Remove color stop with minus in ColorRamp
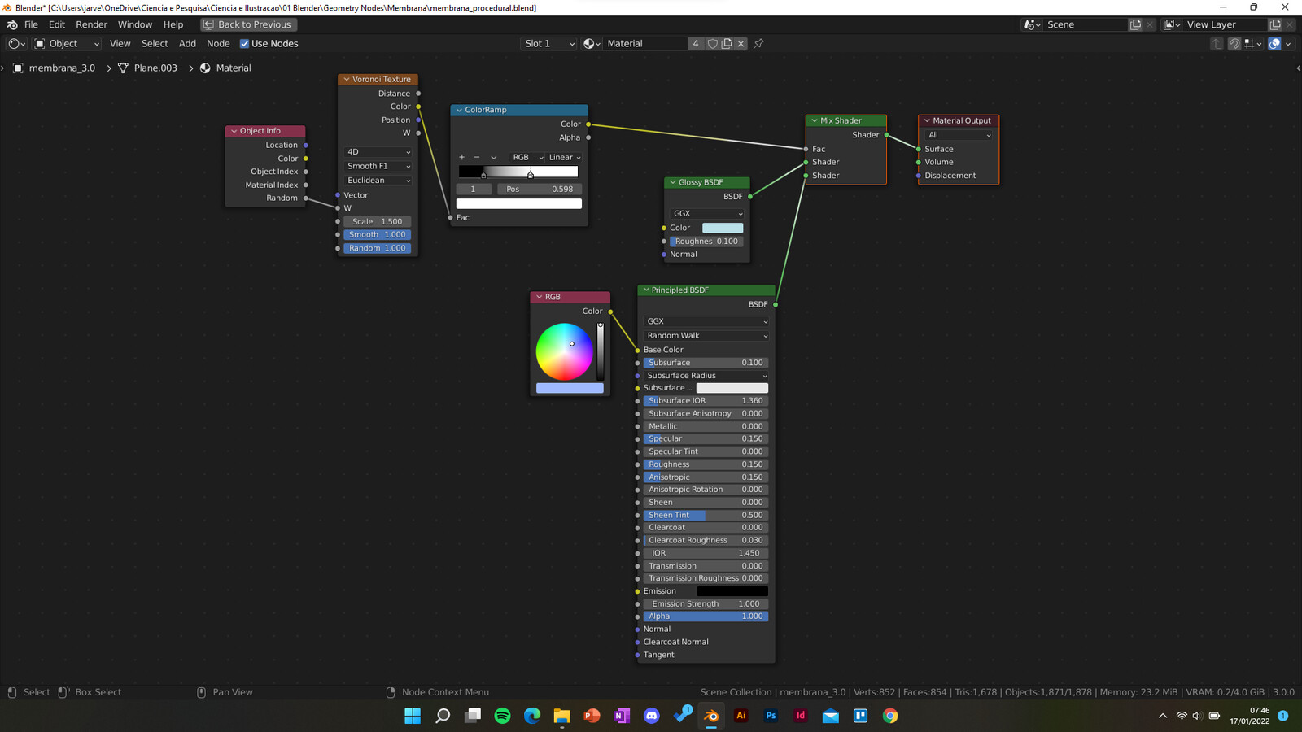Screen dimensions: 1302x732 coord(477,158)
